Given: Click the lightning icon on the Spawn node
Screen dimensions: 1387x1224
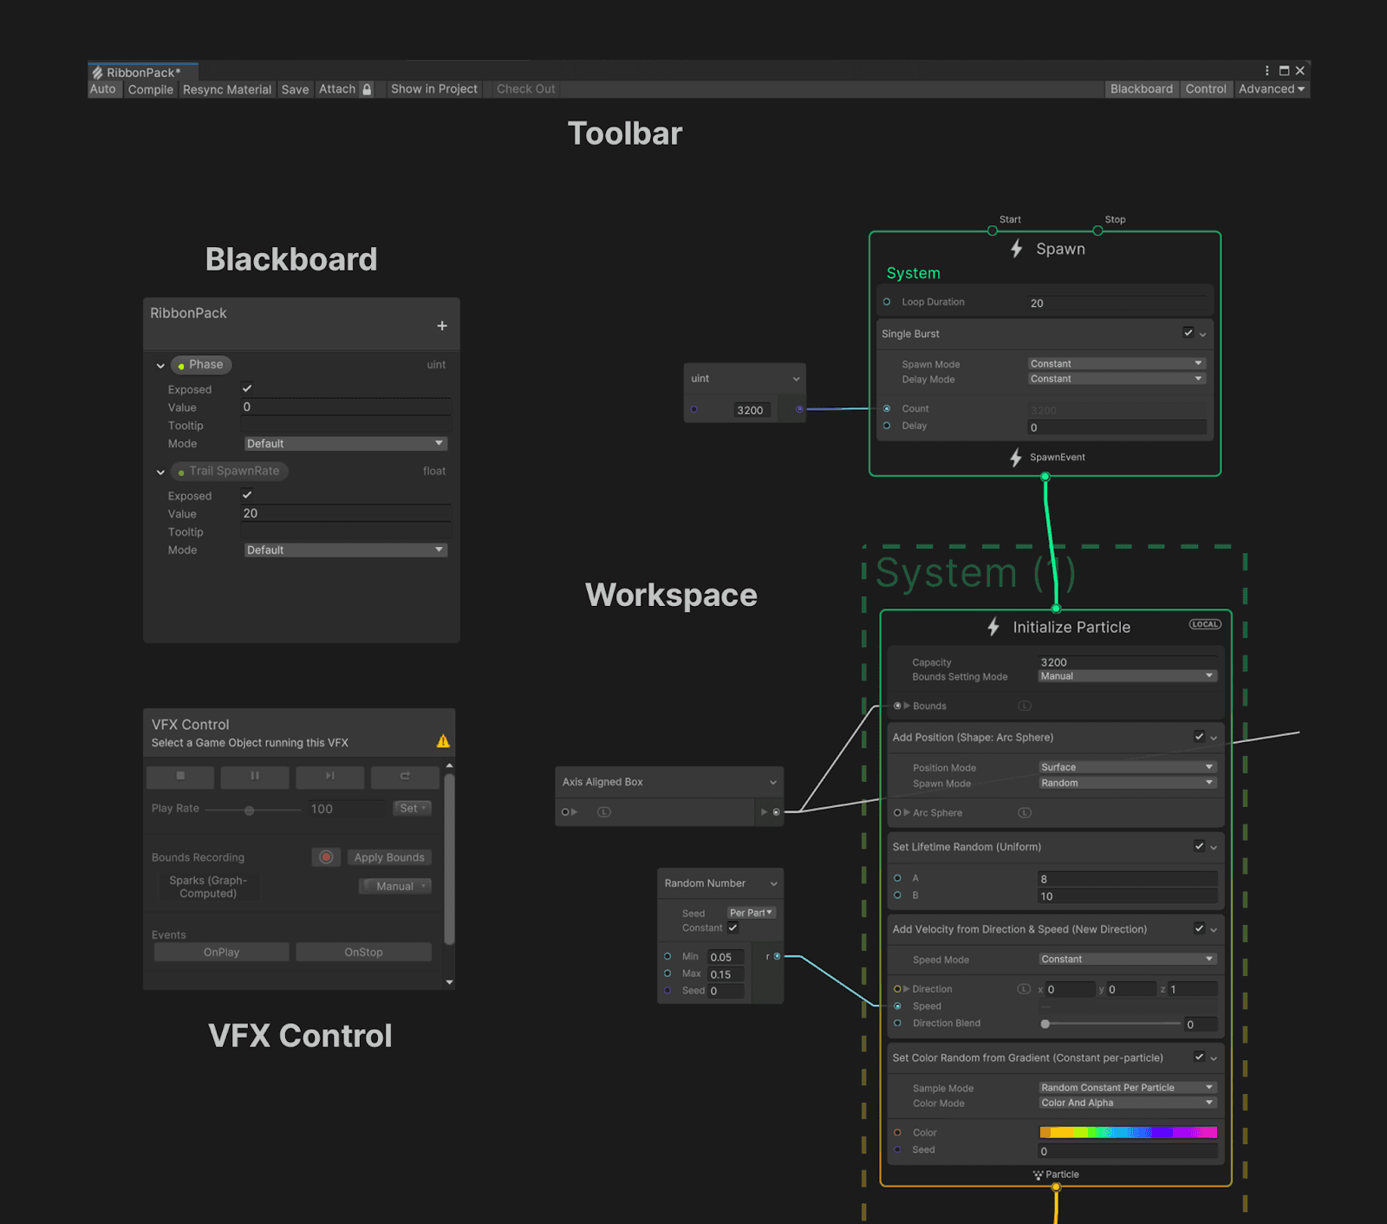Looking at the screenshot, I should [x=1016, y=249].
